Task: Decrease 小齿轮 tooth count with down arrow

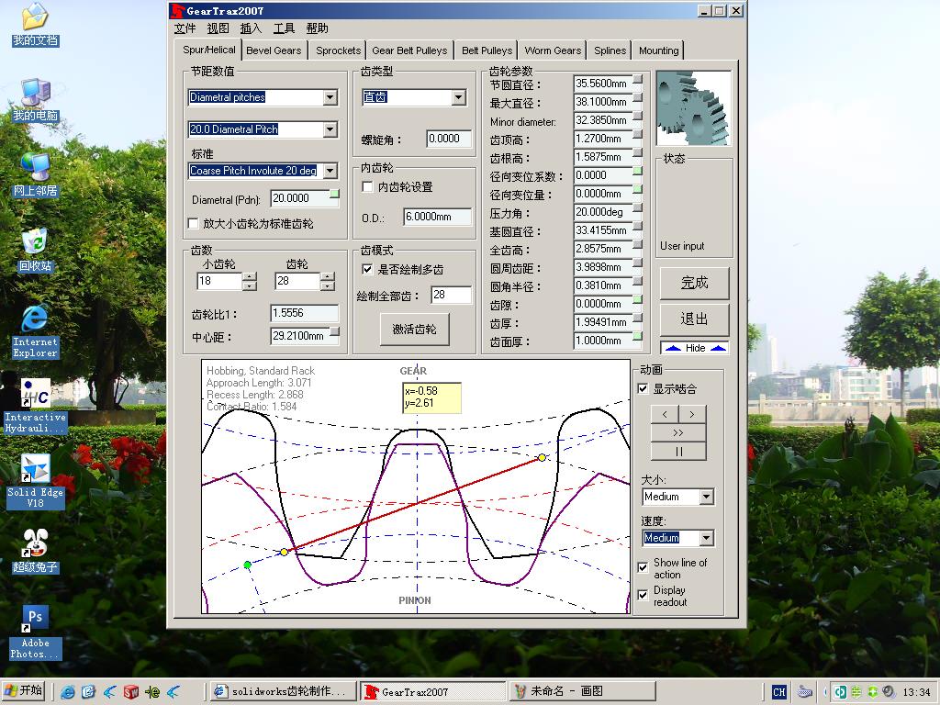Action: pyautogui.click(x=250, y=286)
